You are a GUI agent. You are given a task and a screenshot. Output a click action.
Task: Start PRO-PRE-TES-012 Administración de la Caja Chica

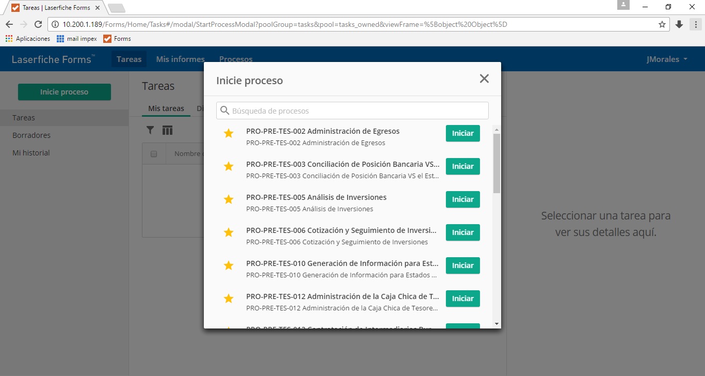[x=463, y=299]
